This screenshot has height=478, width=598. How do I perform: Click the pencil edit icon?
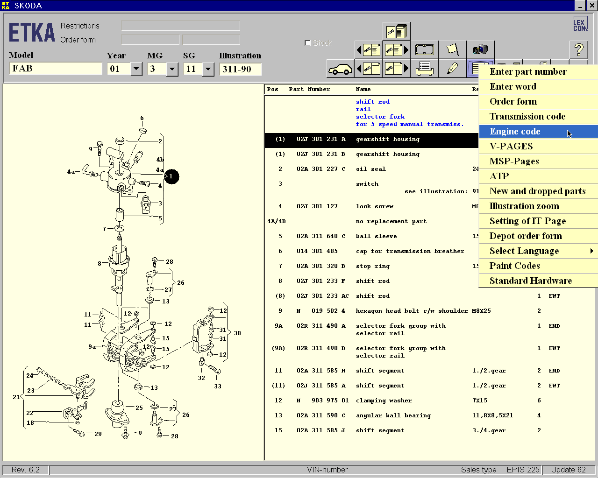tap(453, 69)
